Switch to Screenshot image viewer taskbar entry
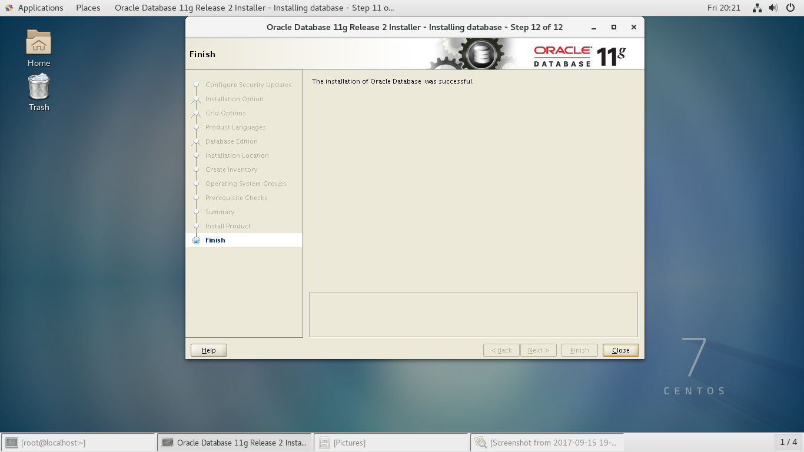The width and height of the screenshot is (804, 452). [547, 443]
